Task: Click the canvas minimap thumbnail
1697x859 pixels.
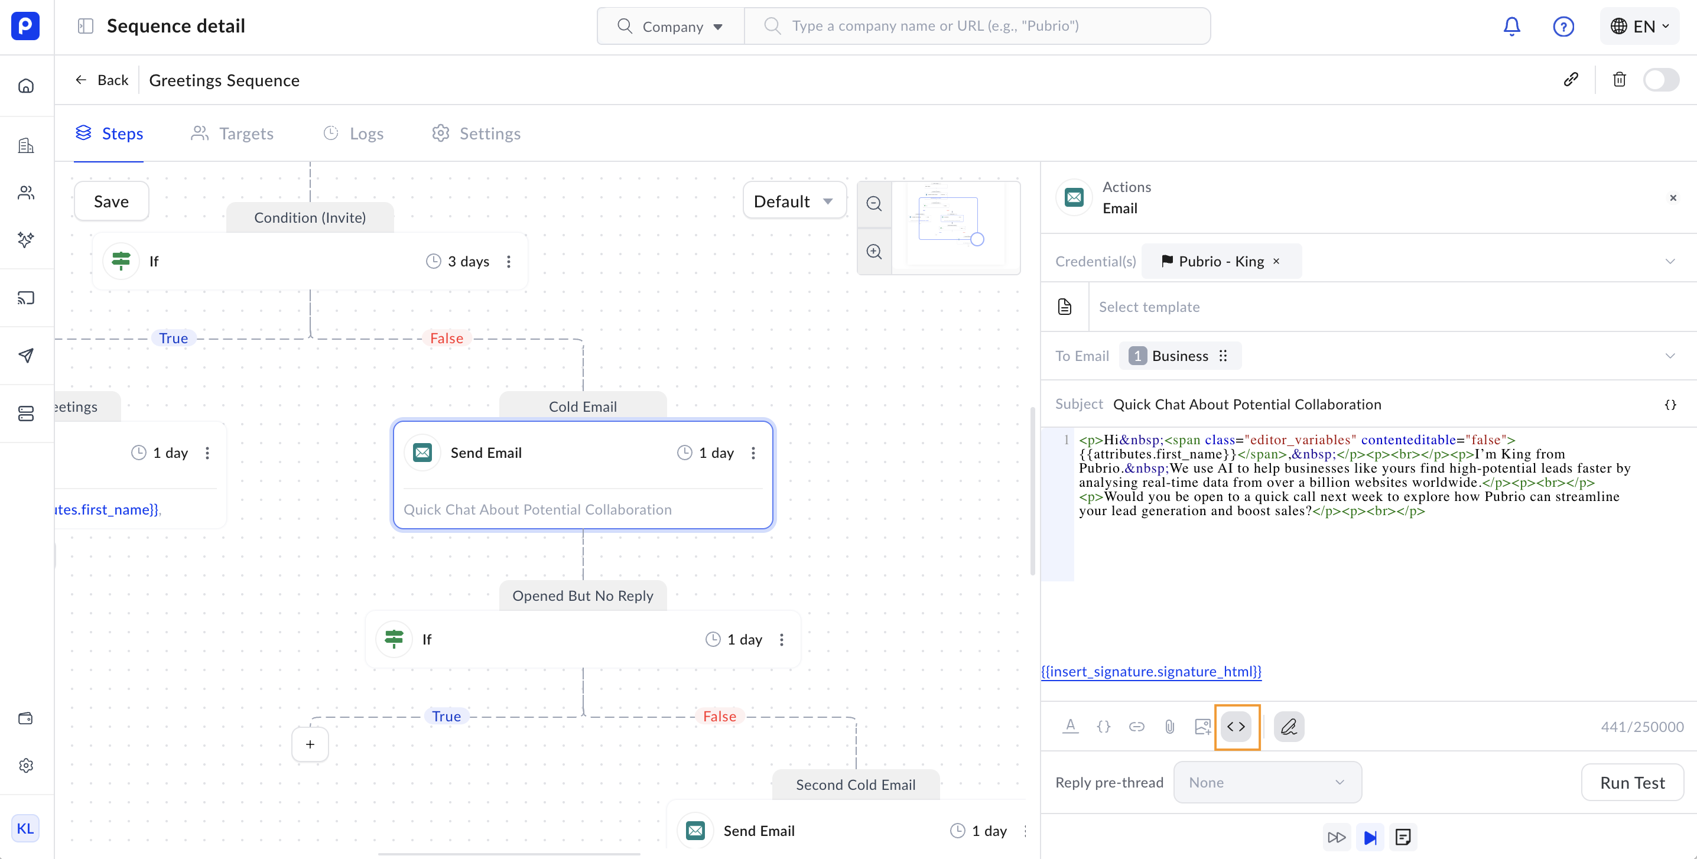Action: 955,224
